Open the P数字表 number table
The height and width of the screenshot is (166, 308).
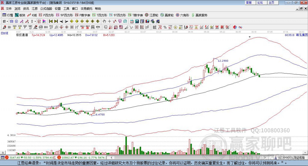82,15
